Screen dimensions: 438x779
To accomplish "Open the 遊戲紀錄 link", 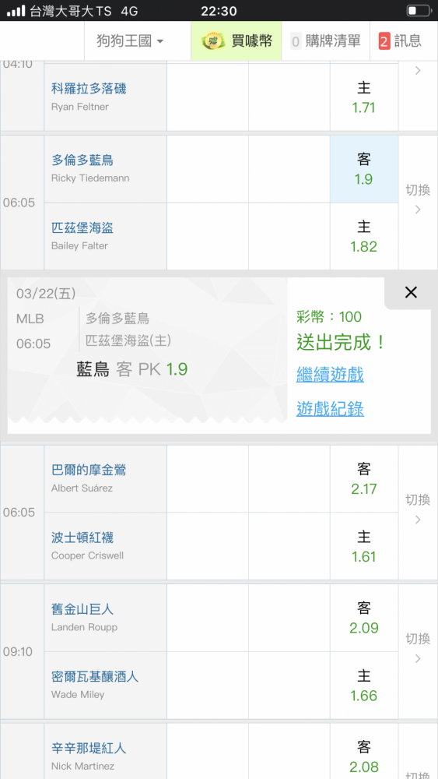I will click(x=330, y=409).
